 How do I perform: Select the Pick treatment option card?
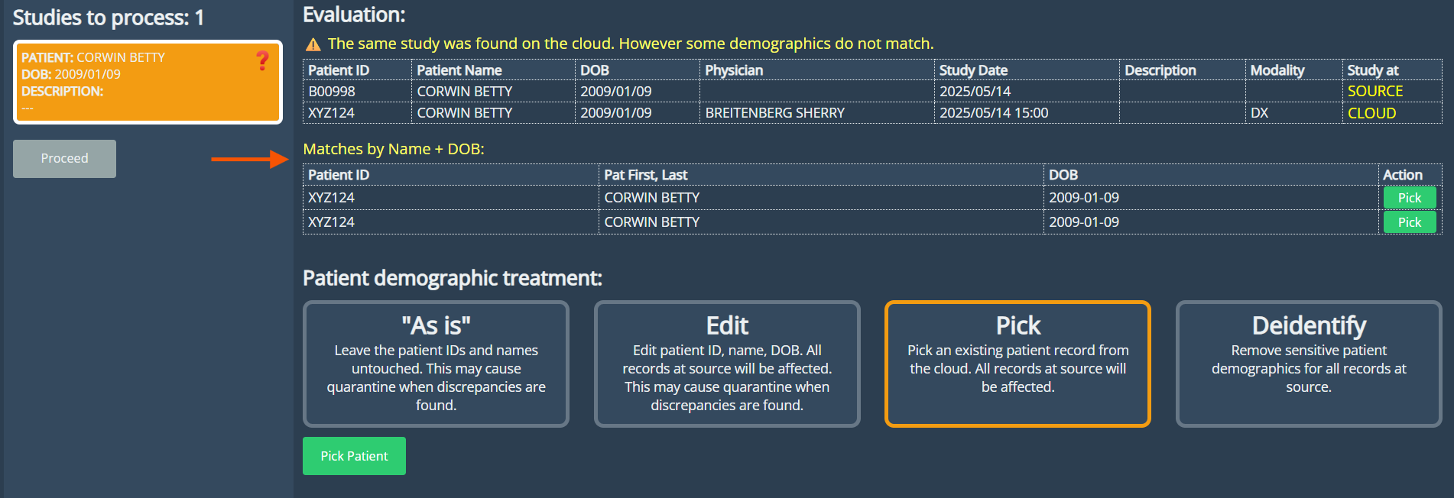click(x=1017, y=364)
